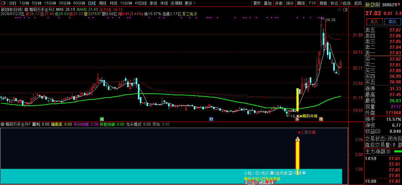Click the 换手 15.57% value
402x185 pixels.
[393, 119]
